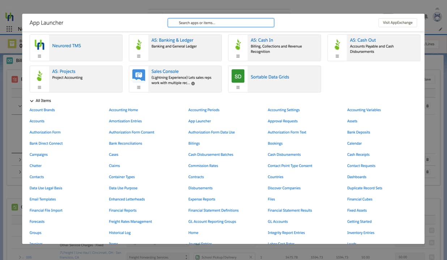Open the Historical Log item
447x260 pixels.
click(120, 233)
